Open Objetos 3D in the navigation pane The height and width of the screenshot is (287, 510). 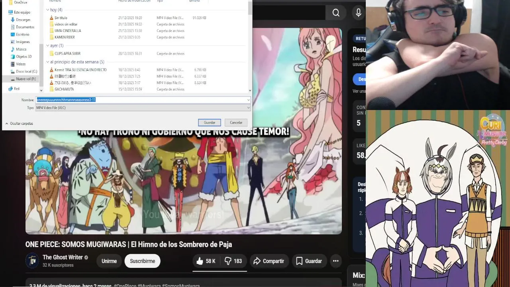pos(24,57)
